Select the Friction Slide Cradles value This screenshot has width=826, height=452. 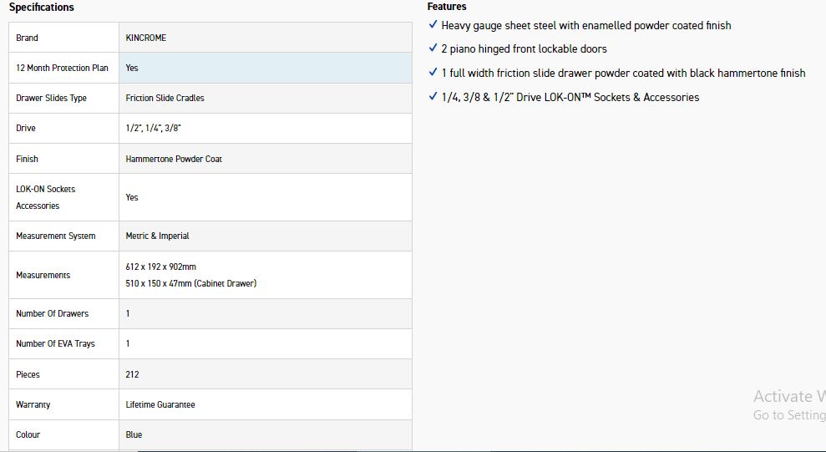click(x=165, y=98)
